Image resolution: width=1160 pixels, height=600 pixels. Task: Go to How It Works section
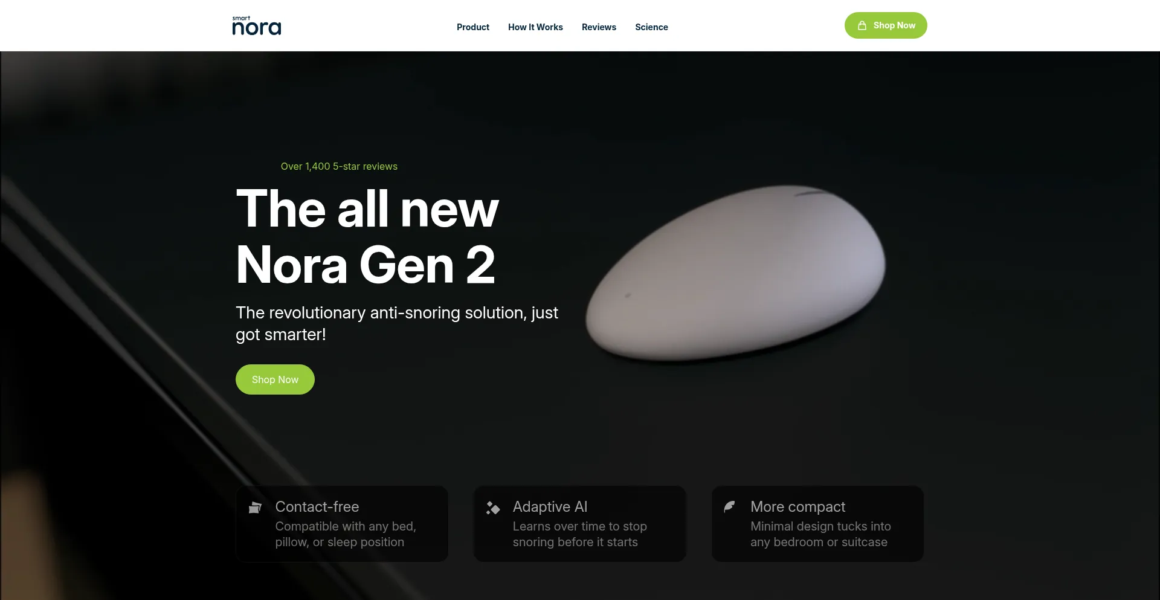[535, 27]
